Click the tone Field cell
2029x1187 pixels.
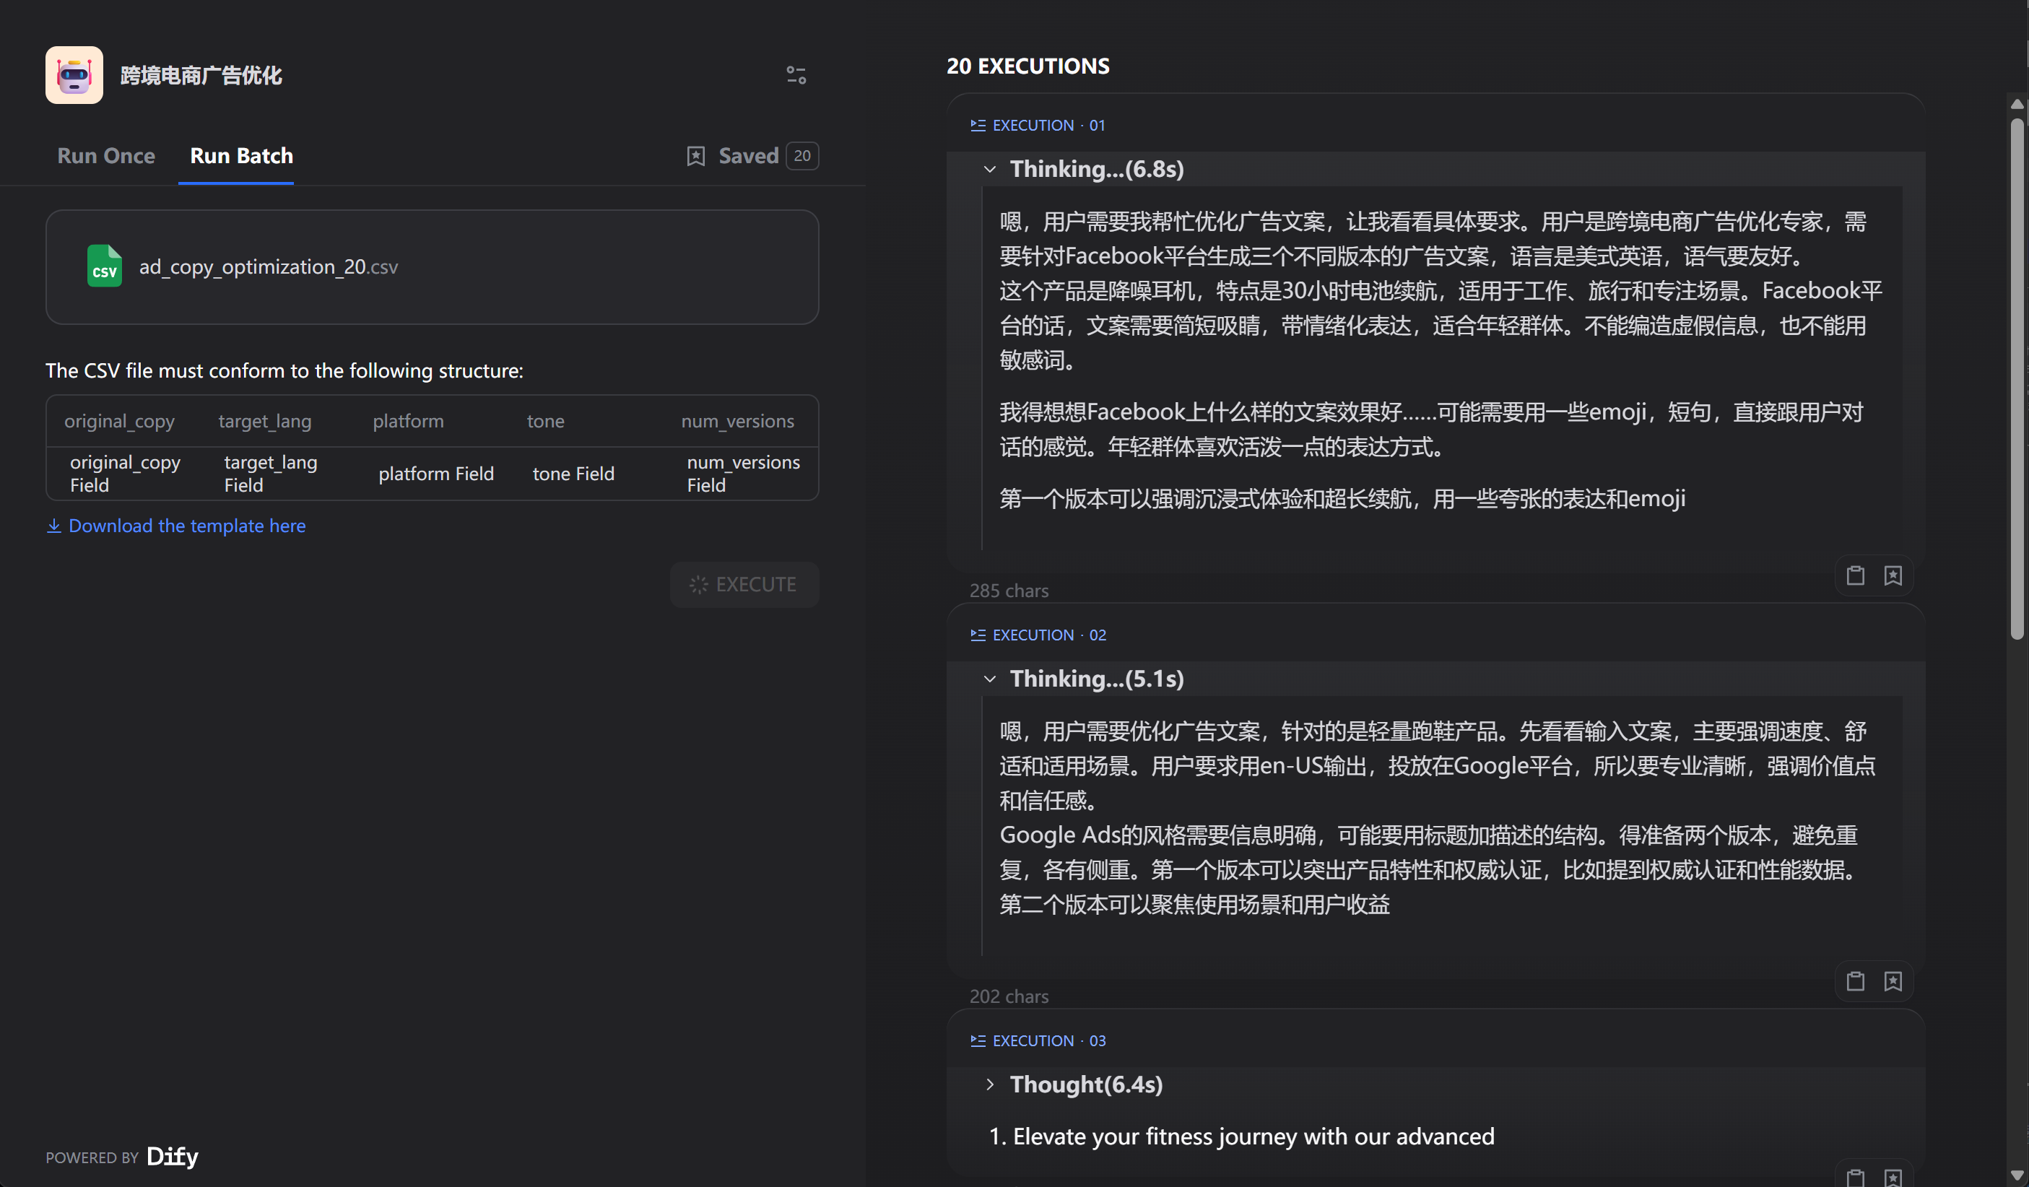(x=573, y=474)
